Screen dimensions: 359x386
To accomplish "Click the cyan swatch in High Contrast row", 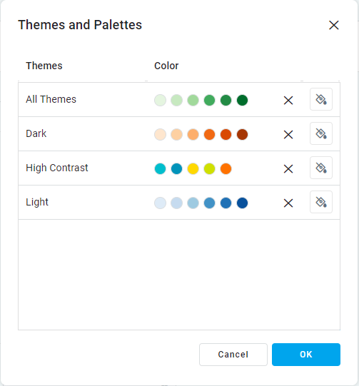I will click(161, 168).
